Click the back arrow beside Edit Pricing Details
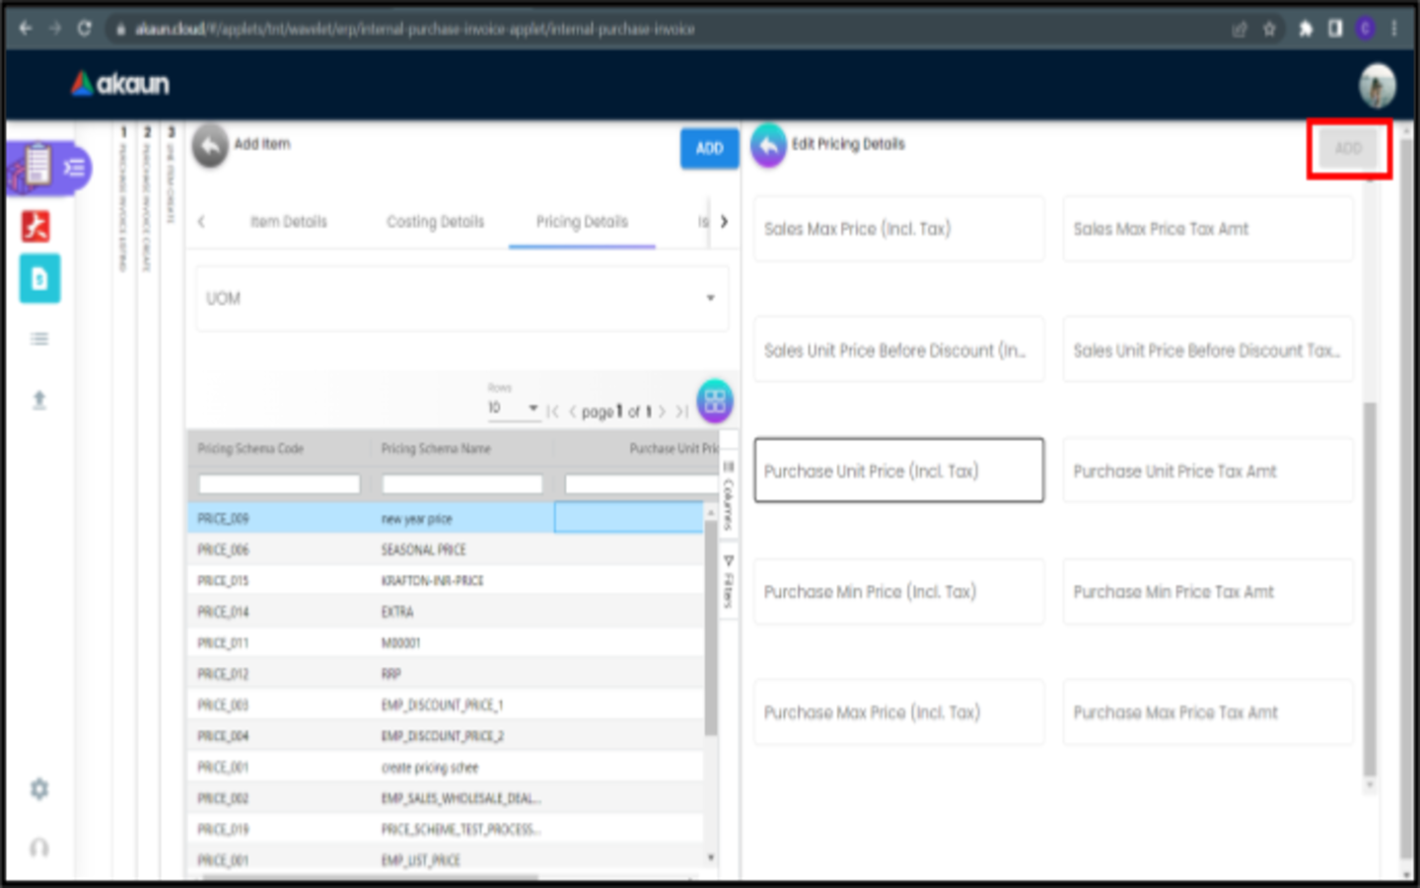 [768, 146]
